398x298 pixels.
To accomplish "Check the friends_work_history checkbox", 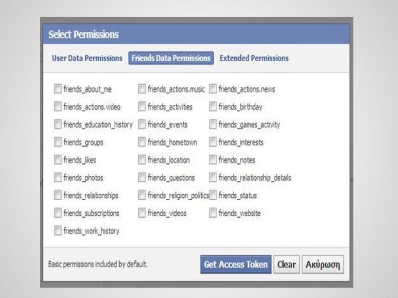I will (x=58, y=231).
